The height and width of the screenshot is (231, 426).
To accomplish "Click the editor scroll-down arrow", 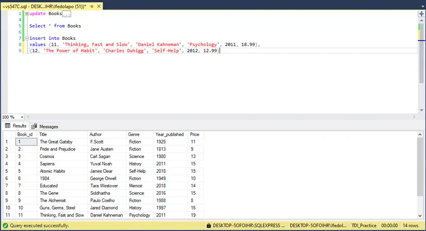I will click(x=422, y=110).
